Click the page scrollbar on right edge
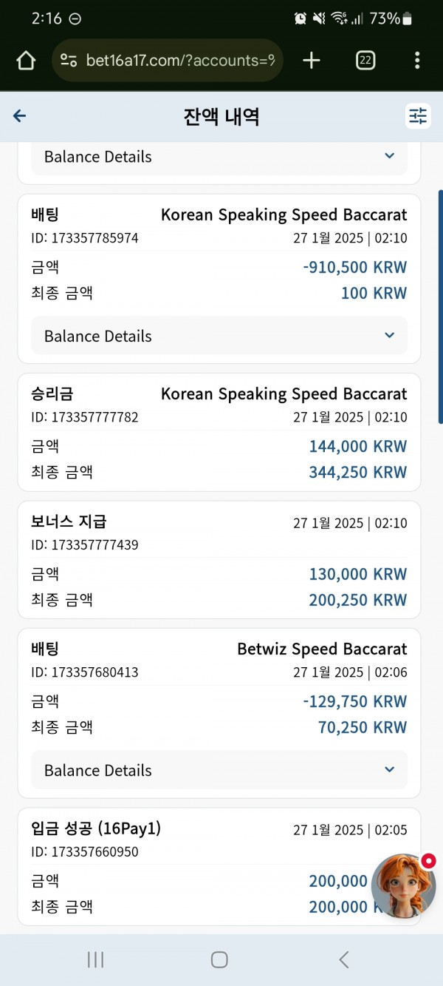 point(440,296)
